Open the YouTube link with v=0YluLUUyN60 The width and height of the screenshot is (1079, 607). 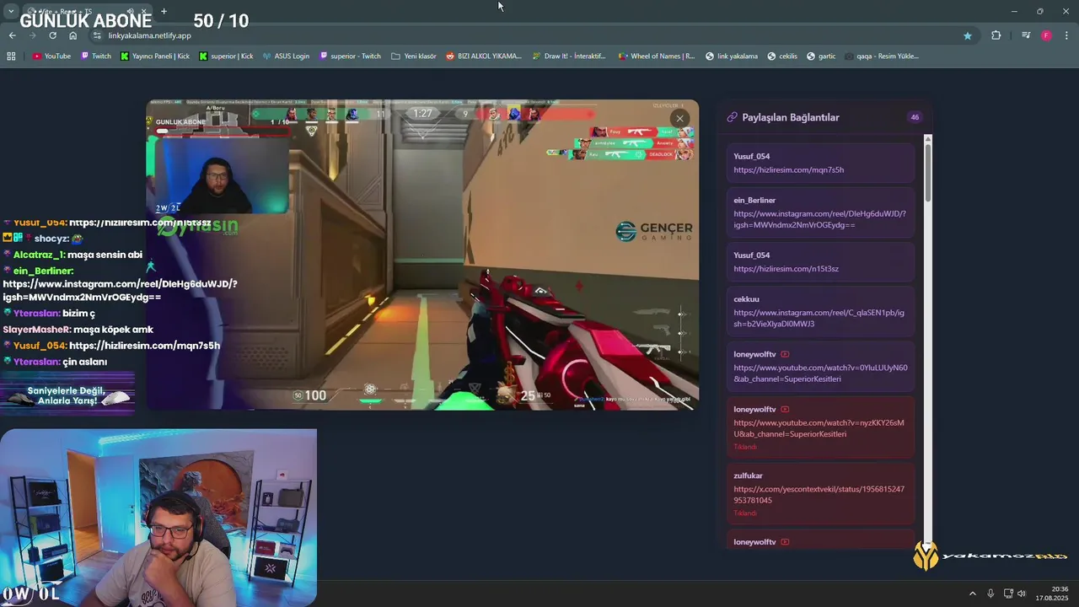(x=820, y=373)
